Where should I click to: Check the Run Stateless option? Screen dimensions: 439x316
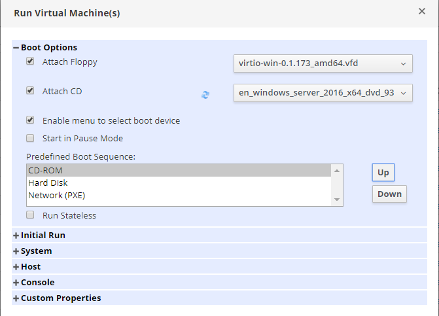coord(30,215)
